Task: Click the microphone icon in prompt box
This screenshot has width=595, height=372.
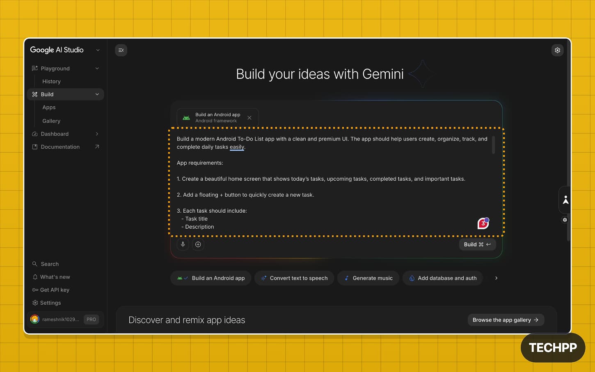Action: coord(183,244)
